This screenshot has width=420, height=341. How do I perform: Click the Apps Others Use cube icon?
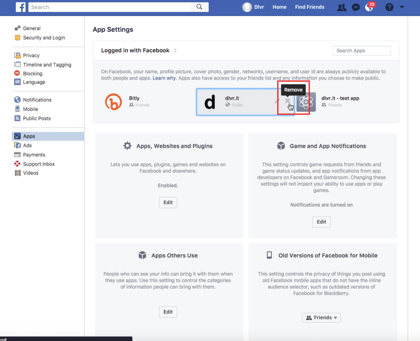[142, 255]
